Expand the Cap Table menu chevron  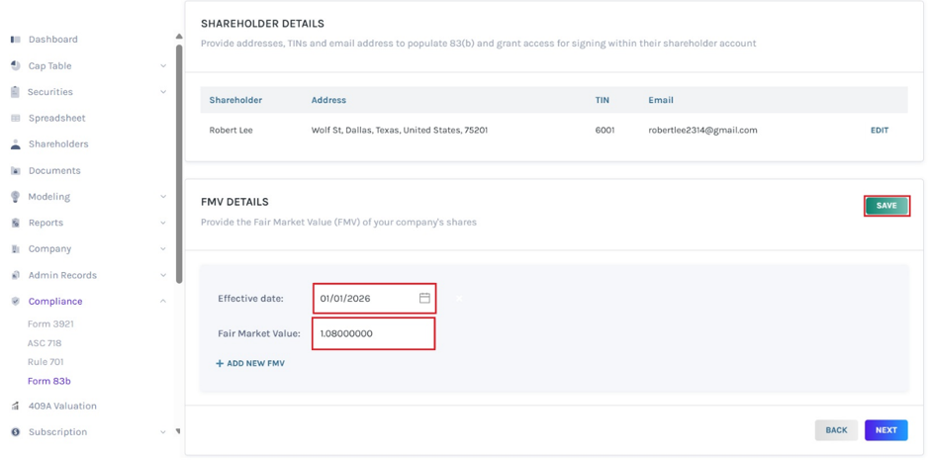click(163, 66)
